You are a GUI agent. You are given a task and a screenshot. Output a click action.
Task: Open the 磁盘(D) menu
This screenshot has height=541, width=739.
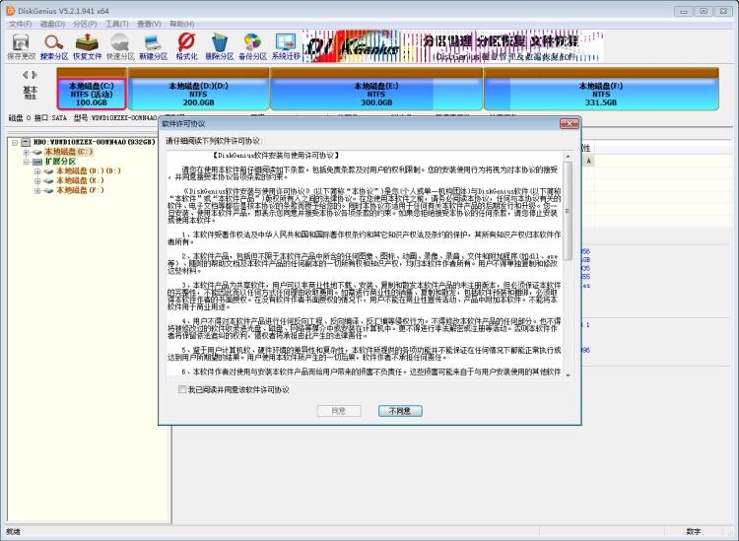tap(52, 24)
